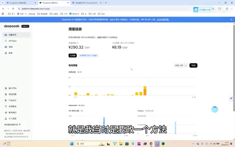
Task: View site information icon in address bar
Action: [x=19, y=9]
